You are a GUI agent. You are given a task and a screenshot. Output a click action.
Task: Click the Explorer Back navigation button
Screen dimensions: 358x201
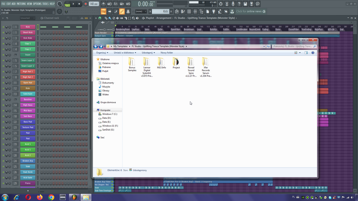96,47
